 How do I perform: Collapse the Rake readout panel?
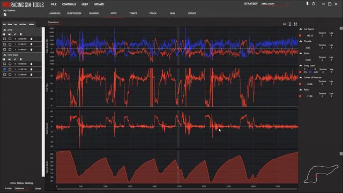tap(301, 90)
